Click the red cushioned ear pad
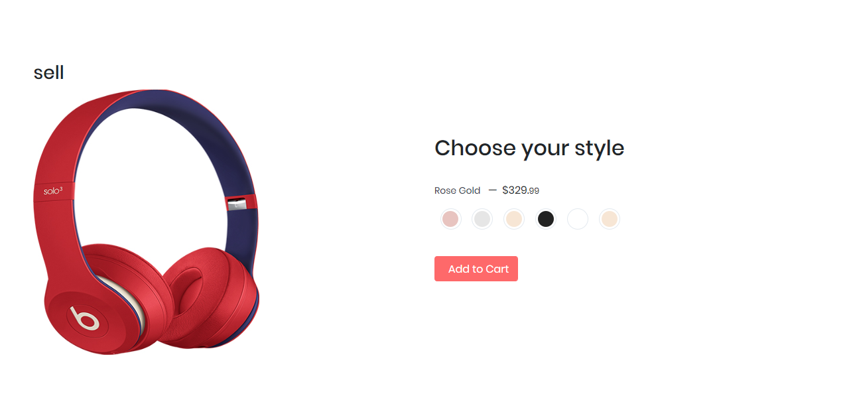The height and width of the screenshot is (416, 849). pyautogui.click(x=210, y=295)
